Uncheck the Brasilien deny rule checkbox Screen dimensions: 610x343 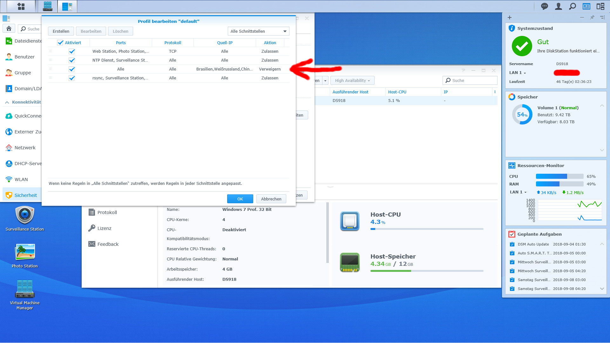[x=72, y=69]
